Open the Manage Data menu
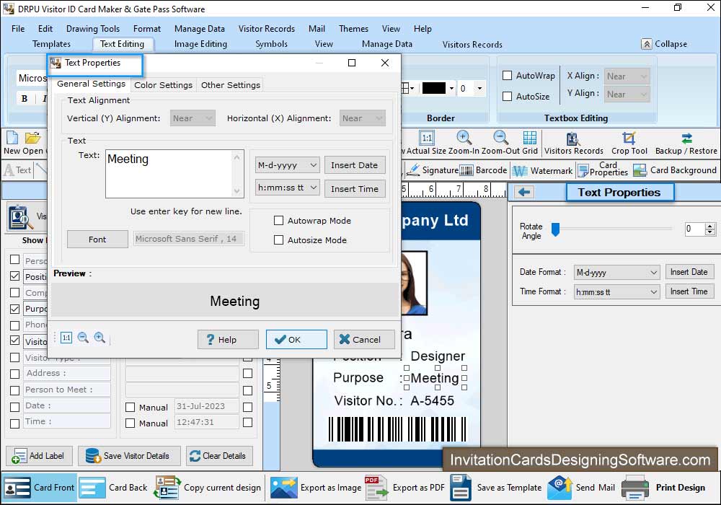Image resolution: width=721 pixels, height=505 pixels. click(200, 29)
